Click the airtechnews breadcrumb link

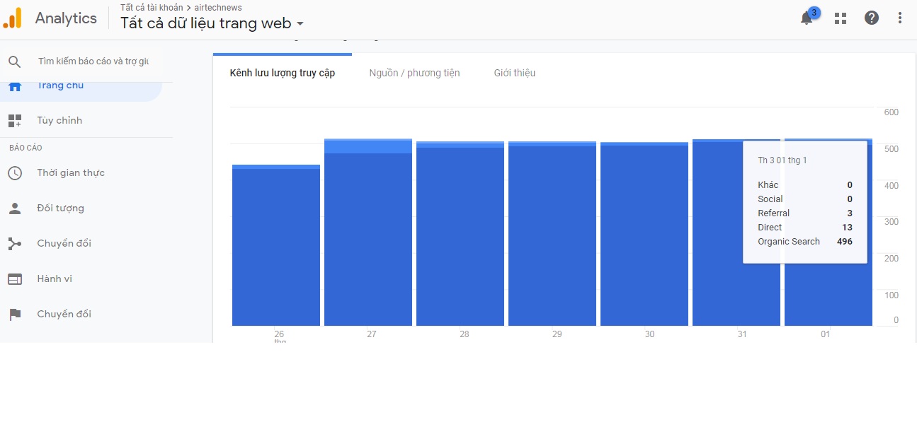pyautogui.click(x=218, y=8)
